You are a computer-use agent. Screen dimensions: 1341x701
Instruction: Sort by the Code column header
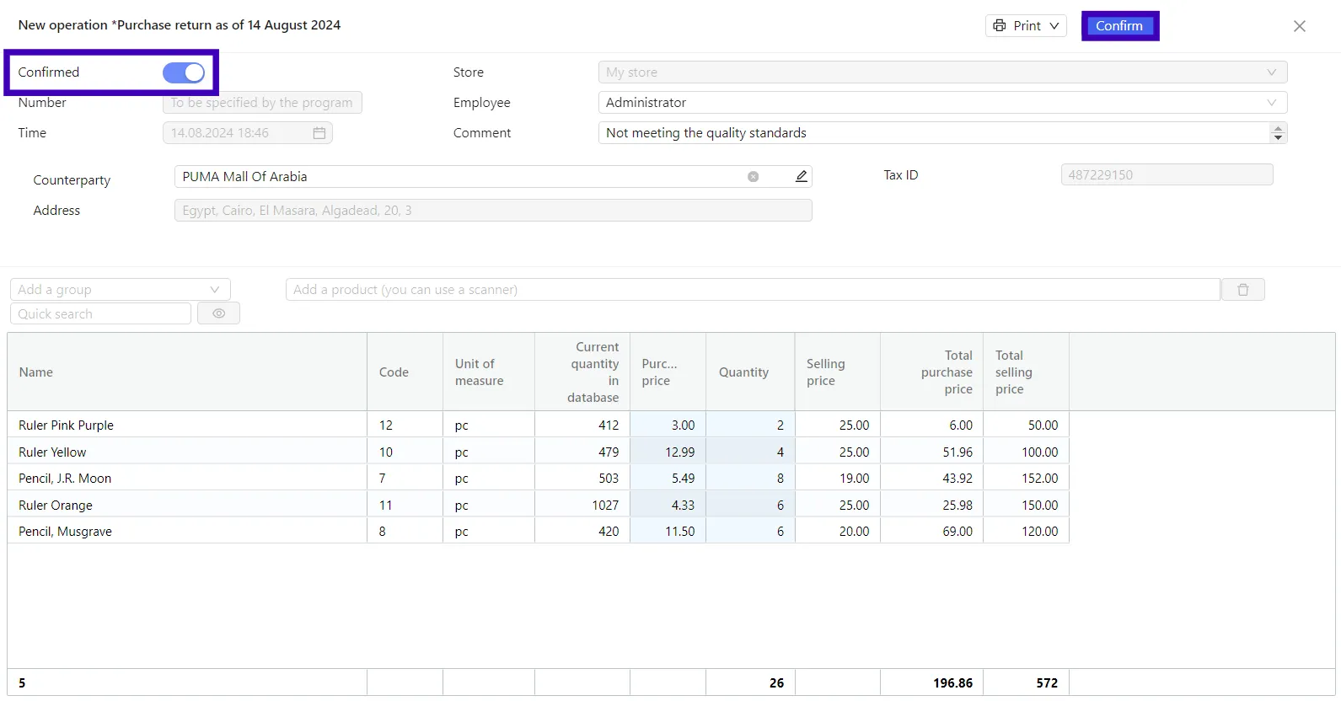(x=405, y=372)
